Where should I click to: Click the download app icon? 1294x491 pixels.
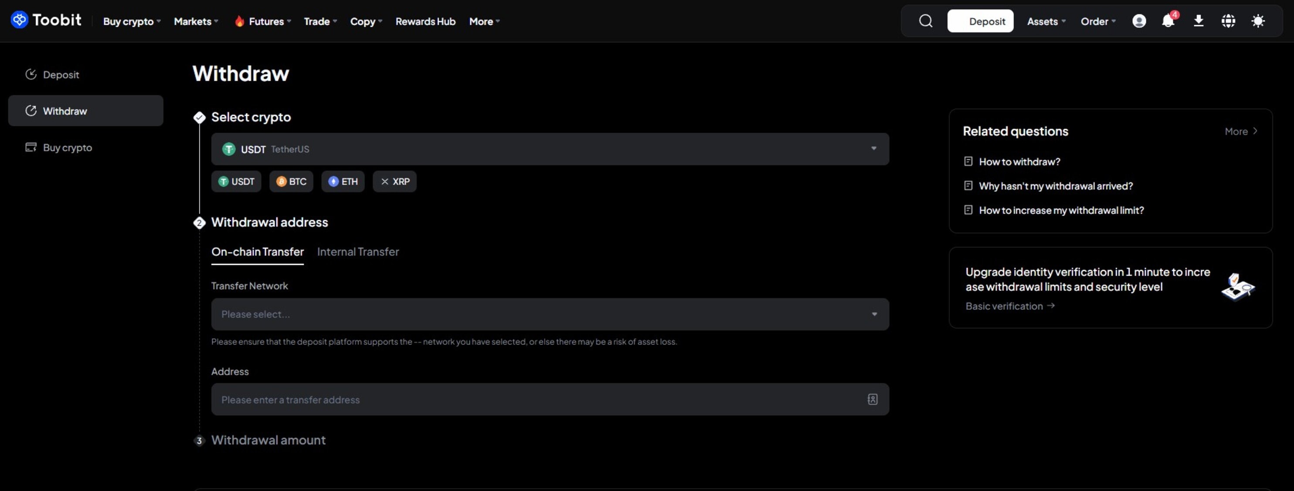[x=1199, y=21]
